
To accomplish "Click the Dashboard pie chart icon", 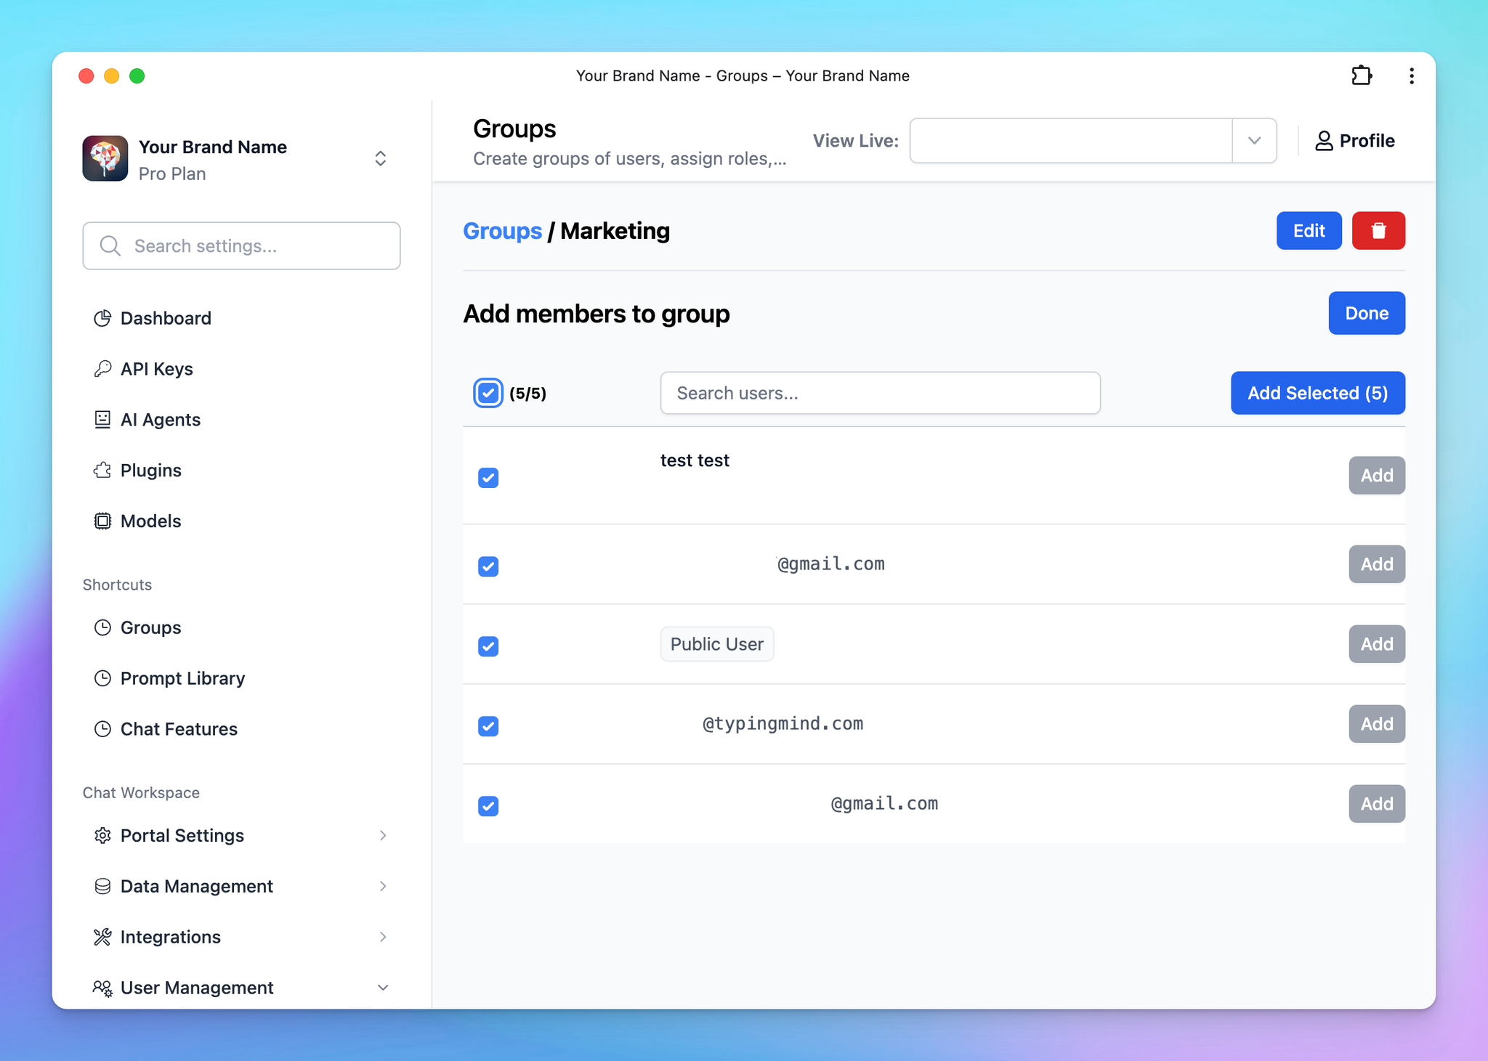I will click(x=102, y=318).
